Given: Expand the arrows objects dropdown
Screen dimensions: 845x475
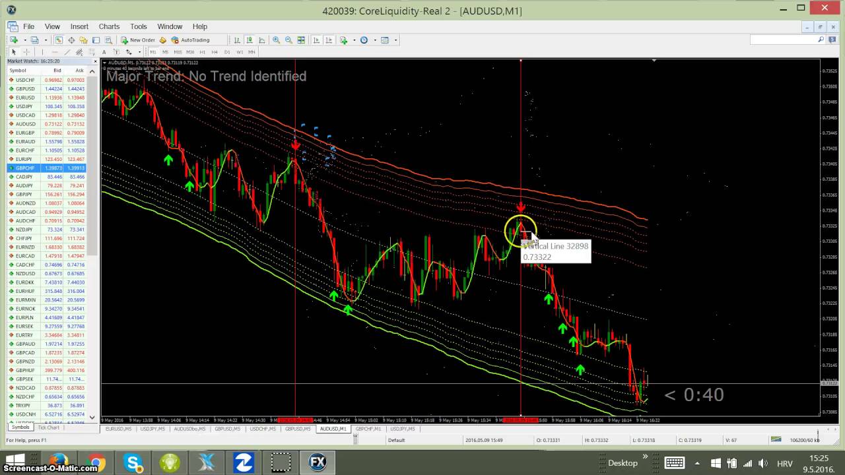Looking at the screenshot, I should [x=139, y=52].
